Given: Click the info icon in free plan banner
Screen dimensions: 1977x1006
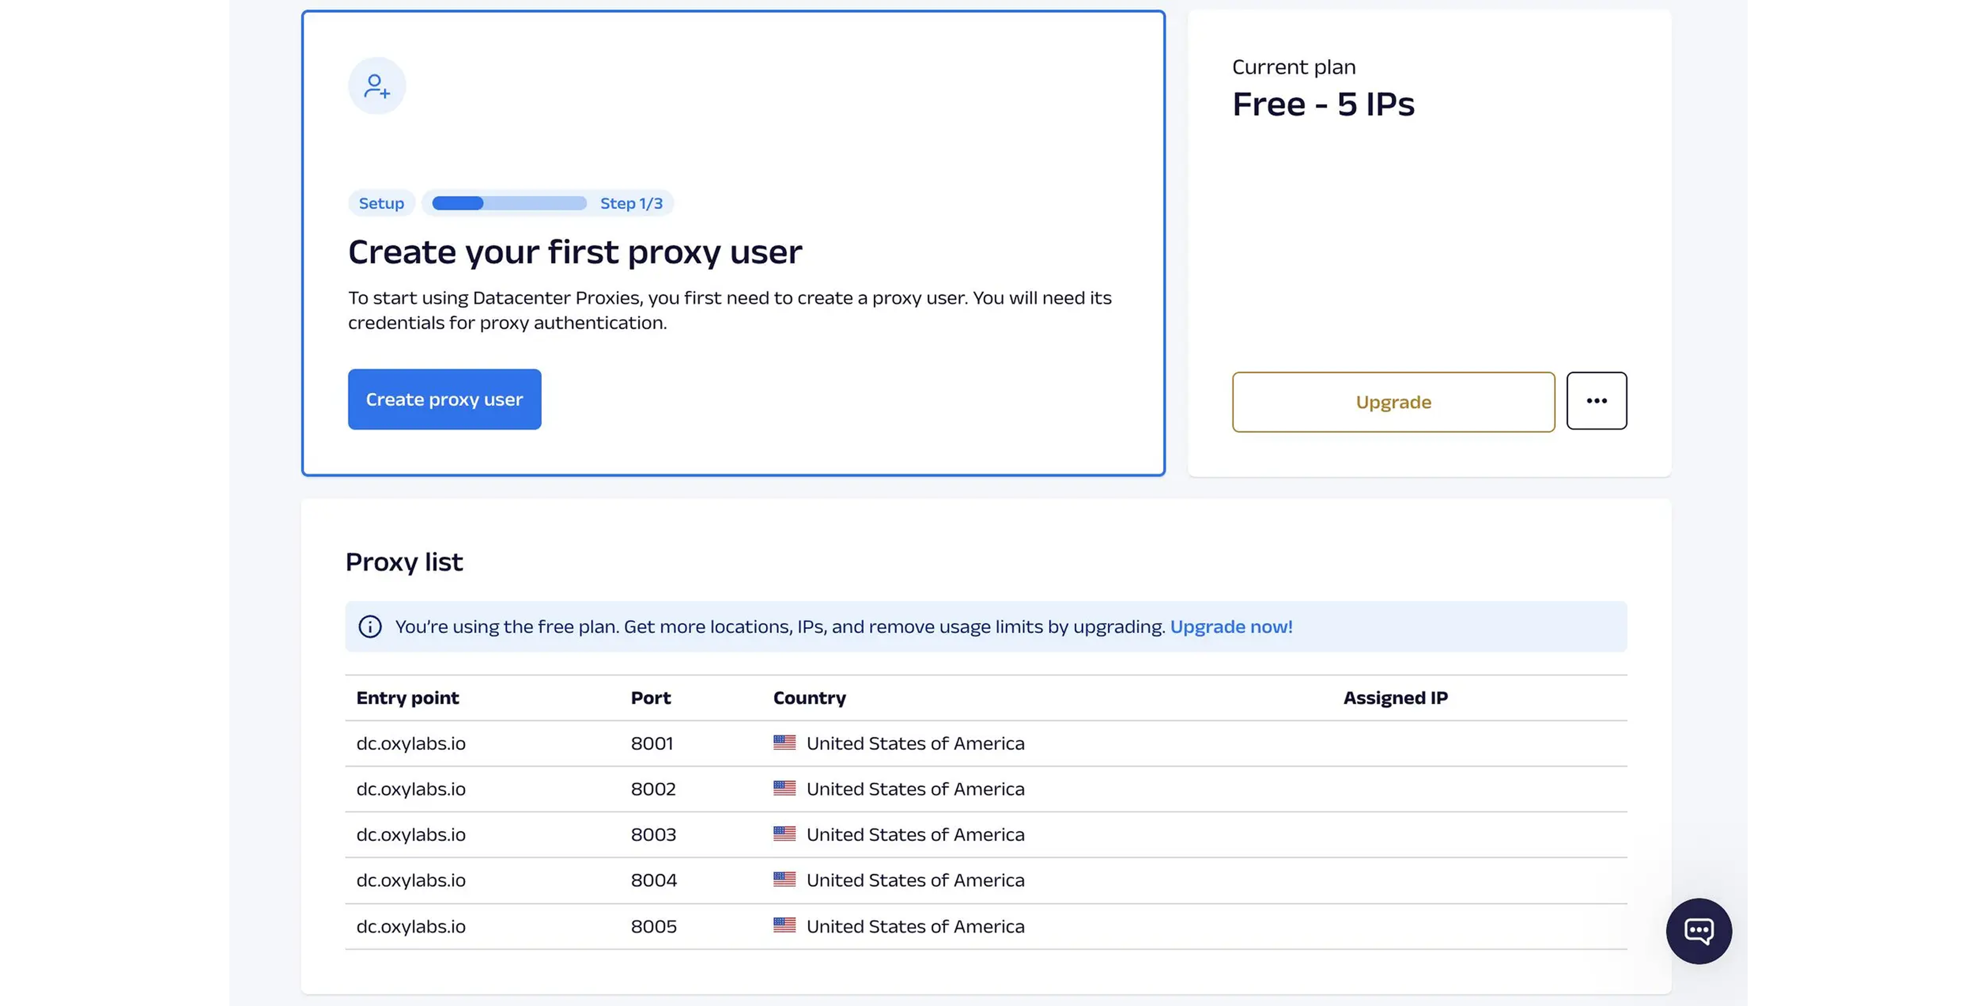Looking at the screenshot, I should point(370,627).
